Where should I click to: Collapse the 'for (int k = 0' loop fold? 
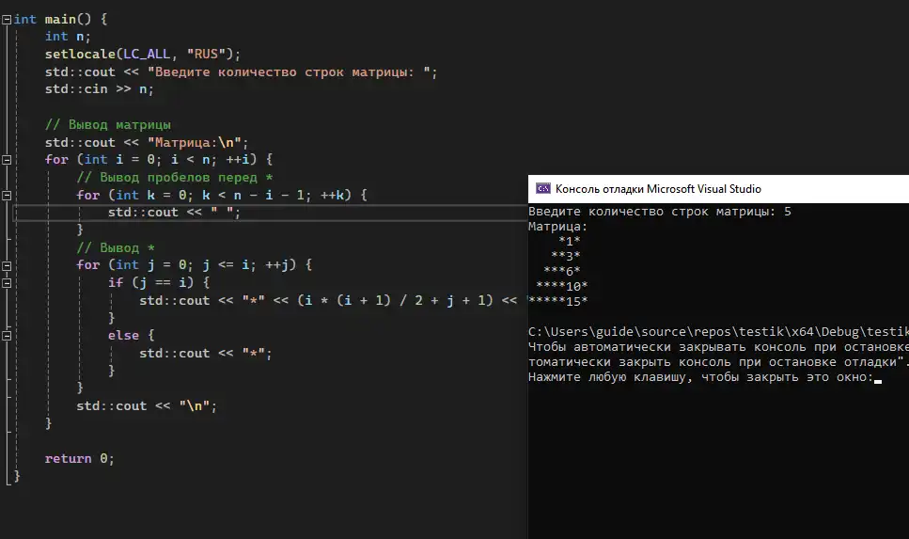[7, 196]
